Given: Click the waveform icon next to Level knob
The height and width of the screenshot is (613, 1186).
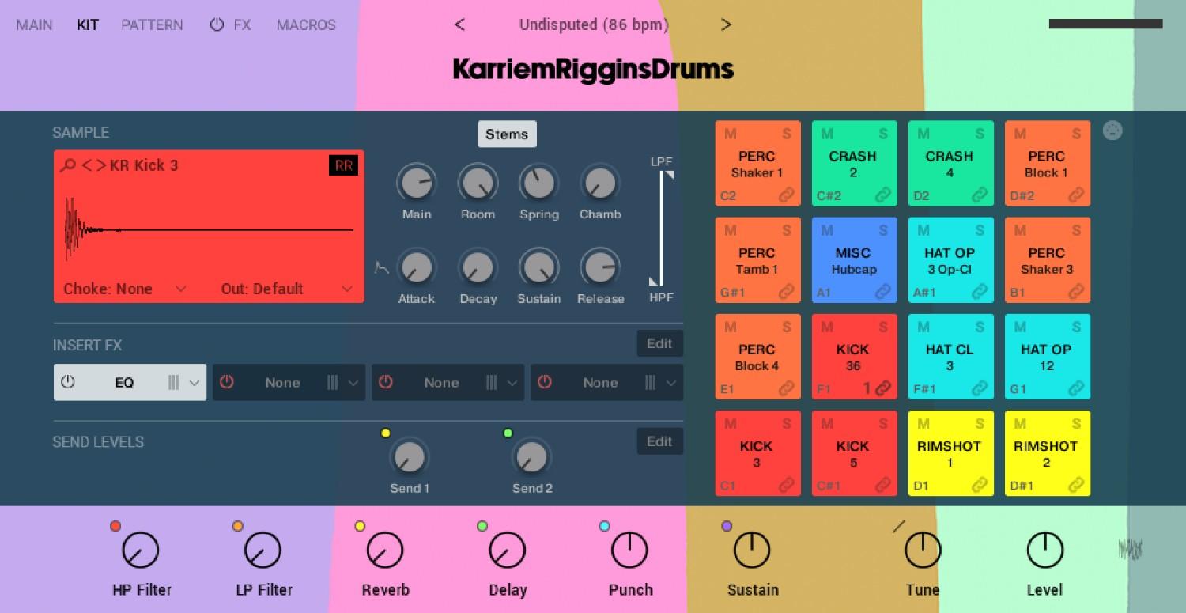Looking at the screenshot, I should 1131,549.
